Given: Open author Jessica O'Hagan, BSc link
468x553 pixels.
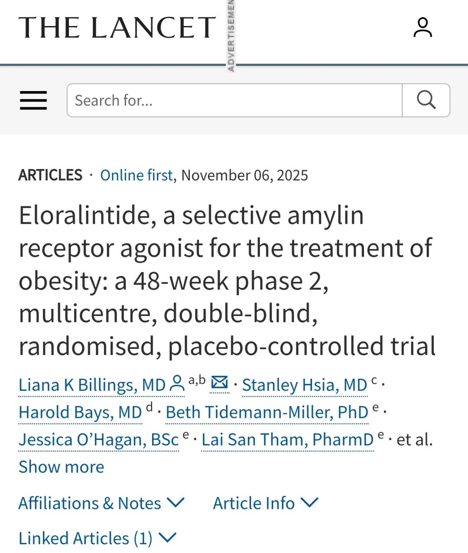Looking at the screenshot, I should pos(99,439).
